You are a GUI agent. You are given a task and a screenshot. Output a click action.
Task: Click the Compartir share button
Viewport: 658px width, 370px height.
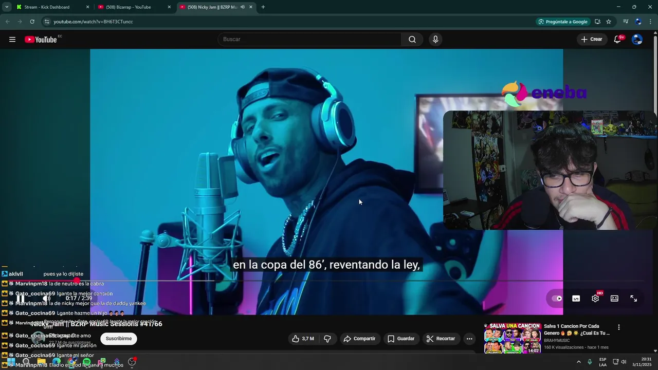[359, 339]
